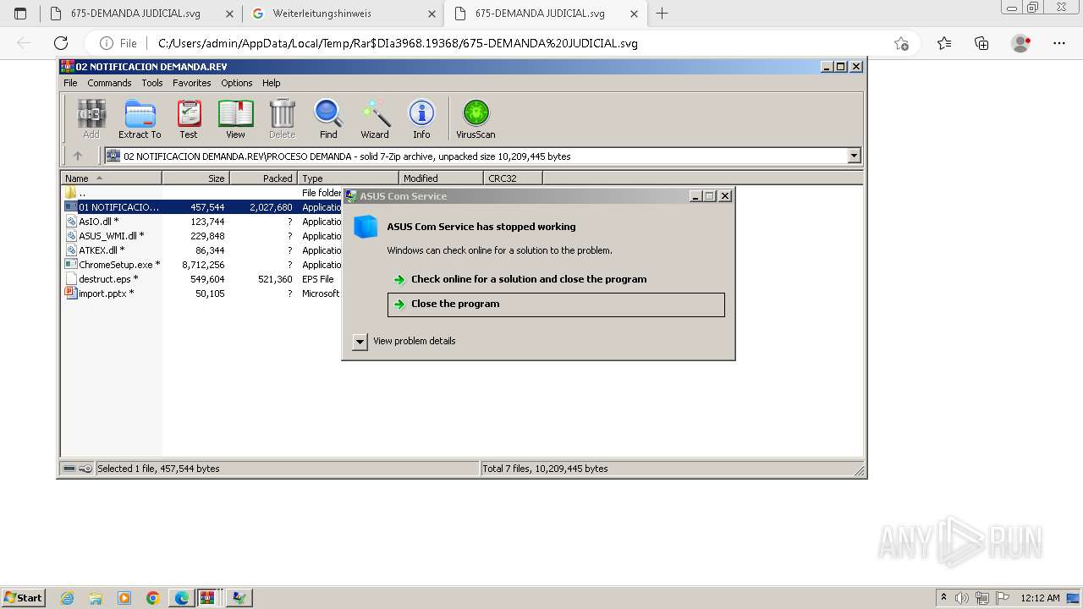Open the Help menu
Viewport: 1083px width, 609px height.
click(x=271, y=83)
